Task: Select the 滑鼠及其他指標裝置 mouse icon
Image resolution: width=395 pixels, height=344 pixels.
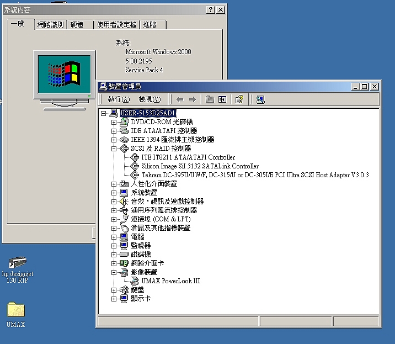Action: 124,228
